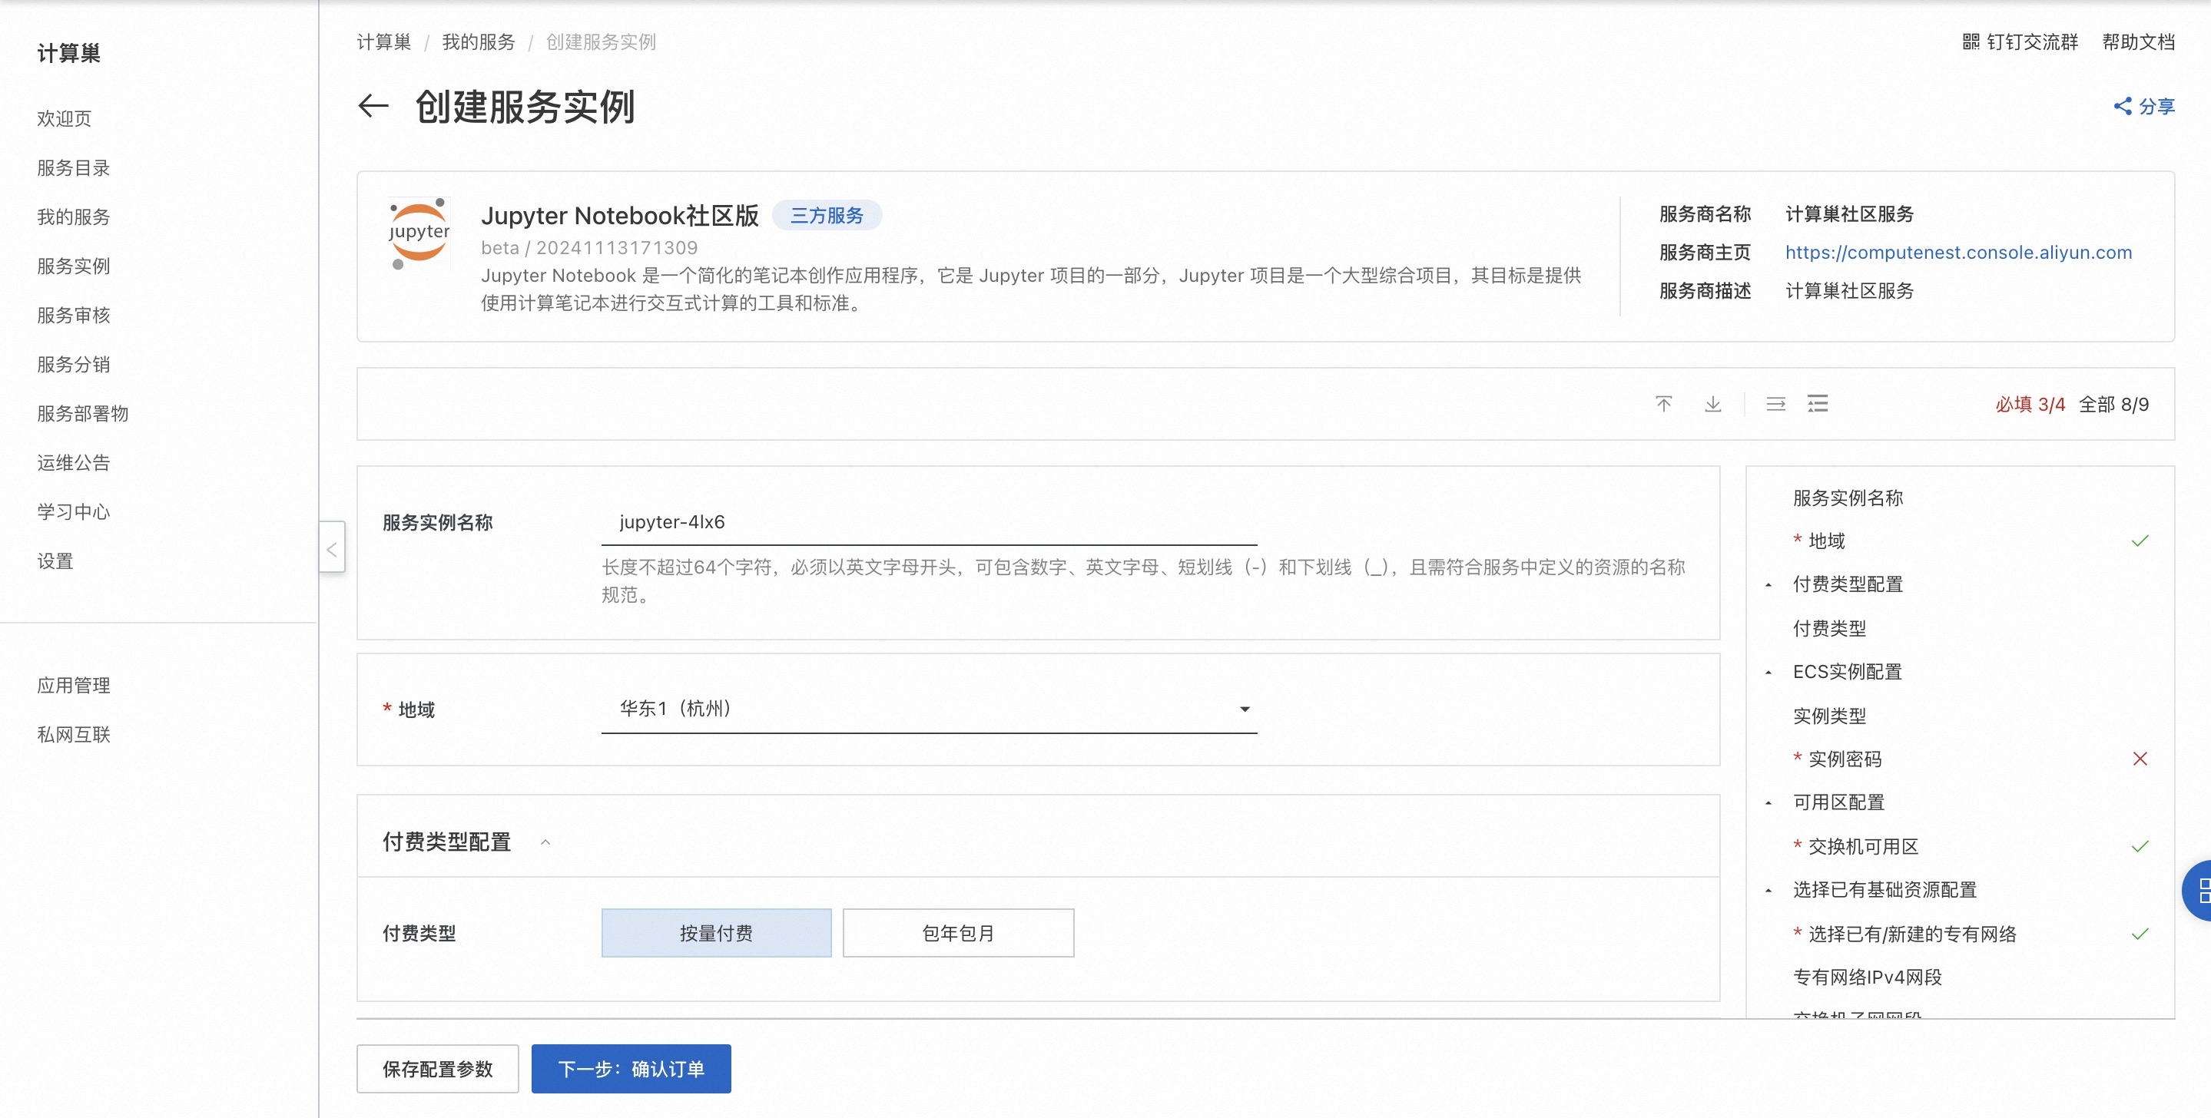Screen dimensions: 2211x1118
Task: Jump to 交换机可用区 in the outline
Action: pos(1864,847)
